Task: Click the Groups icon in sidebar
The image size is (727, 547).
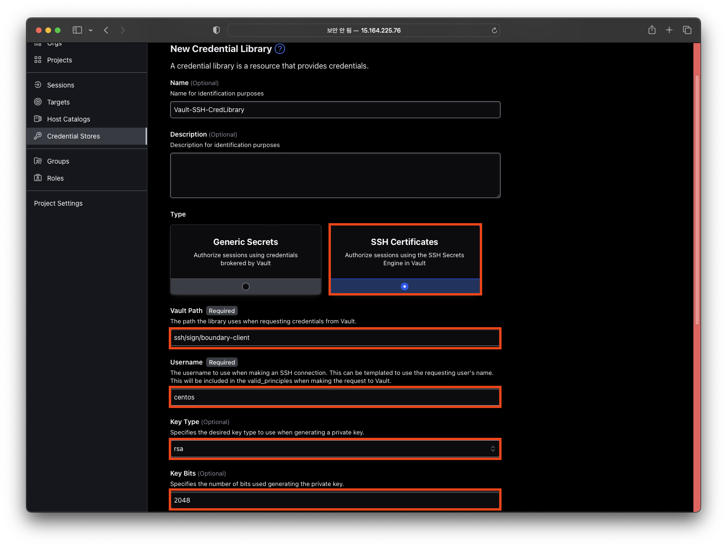Action: [x=38, y=161]
